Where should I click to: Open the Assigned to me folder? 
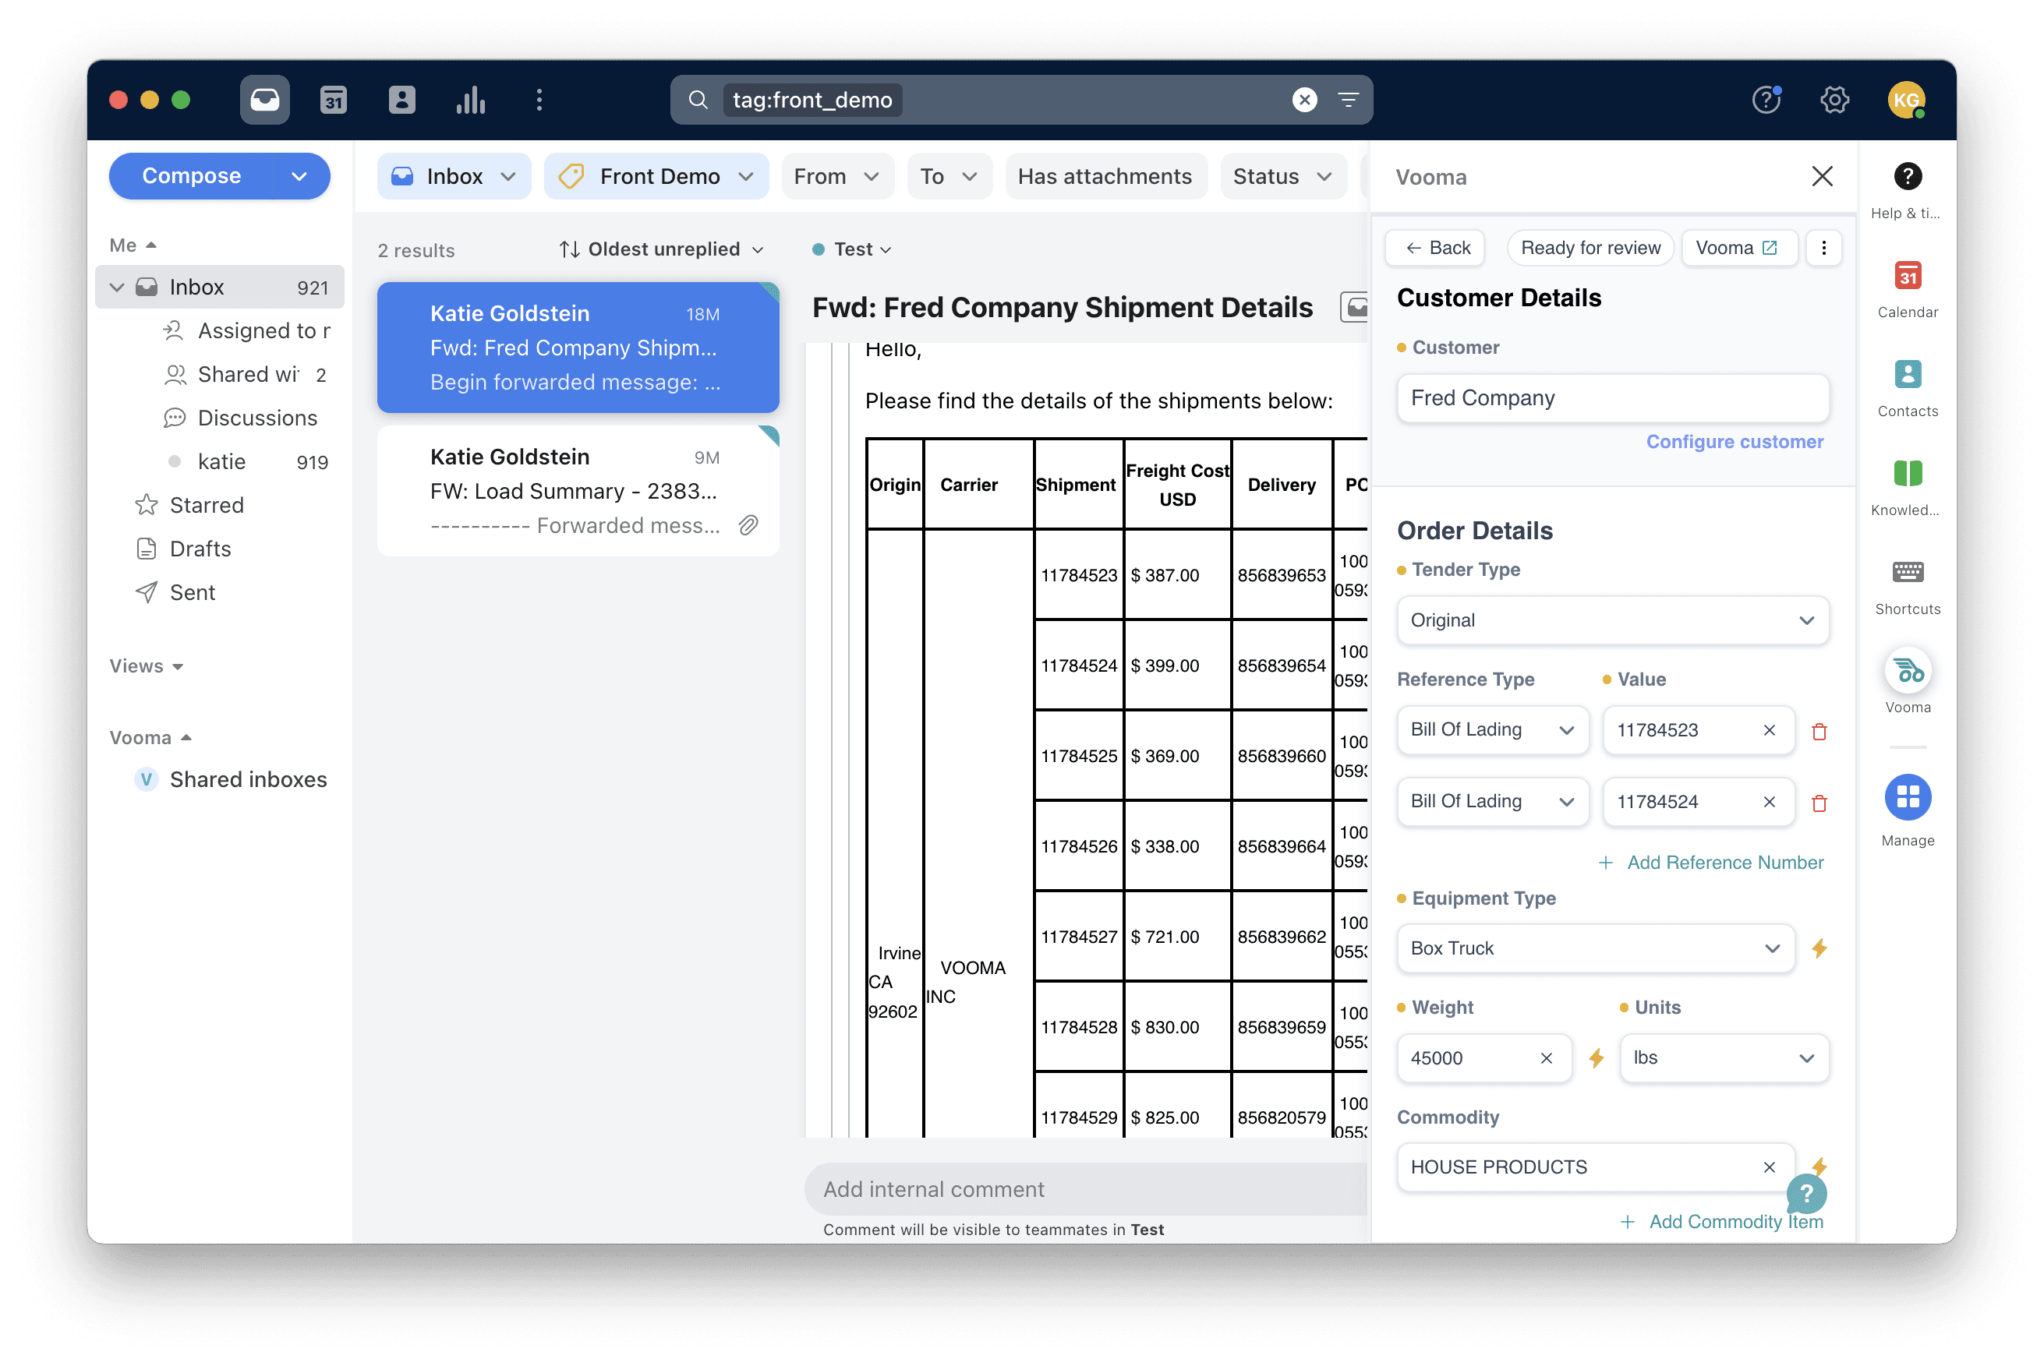(x=248, y=330)
